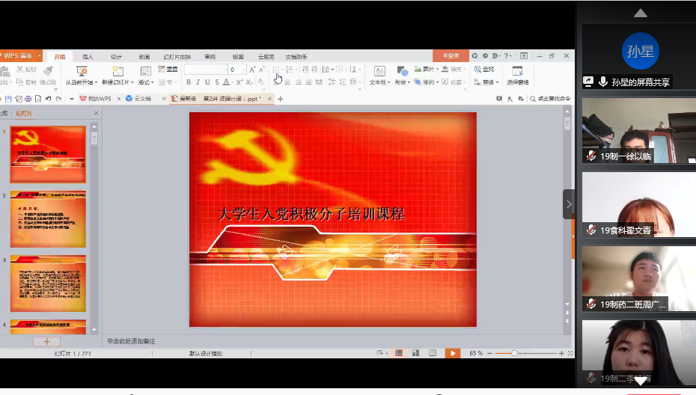Click the 形状 shapes icon
Screen dimensions: 696x395
pyautogui.click(x=402, y=72)
